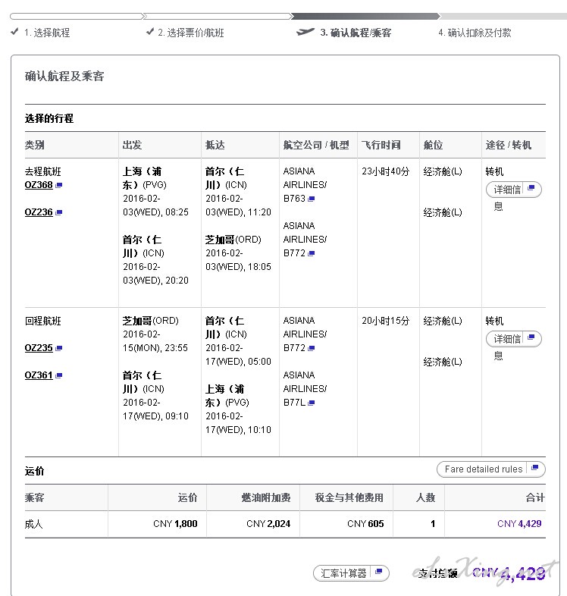The width and height of the screenshot is (567, 596).
Task: Click 确认航程及乘客 page heading
Action: click(x=64, y=76)
